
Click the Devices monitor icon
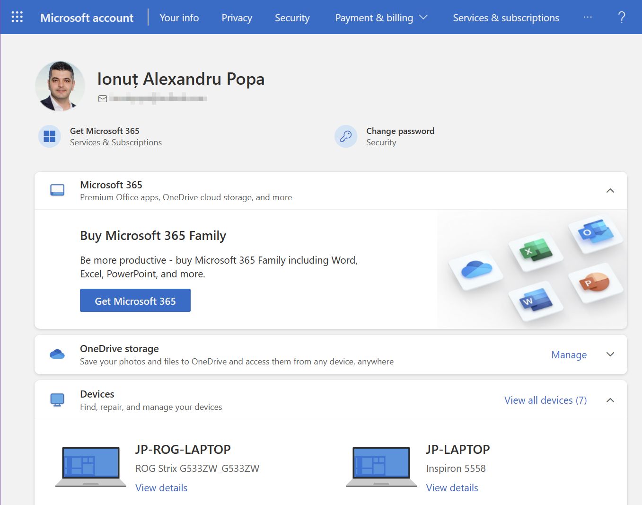click(x=57, y=400)
